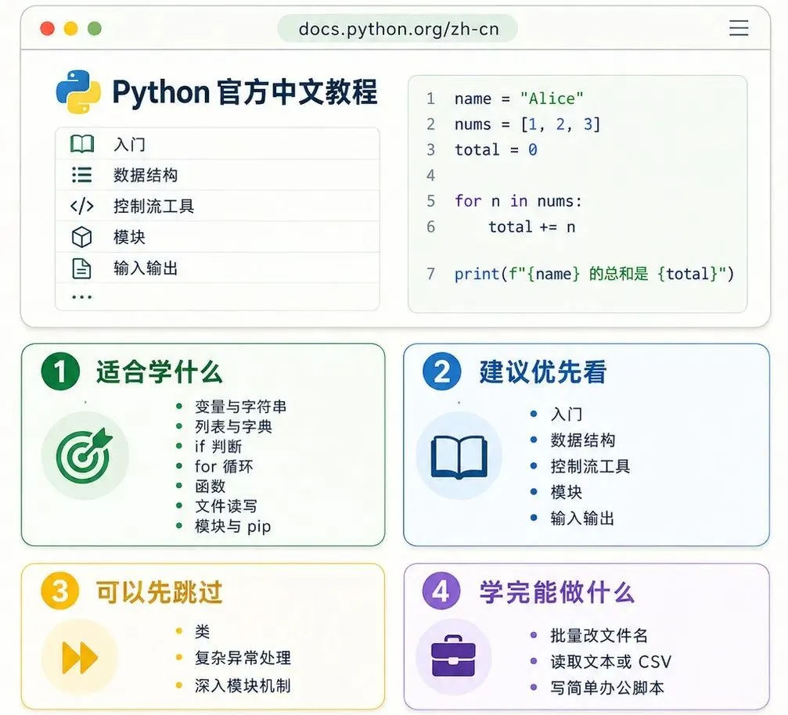This screenshot has width=788, height=715.
Task: Click the 模块与 pip bullet item
Action: (x=232, y=526)
